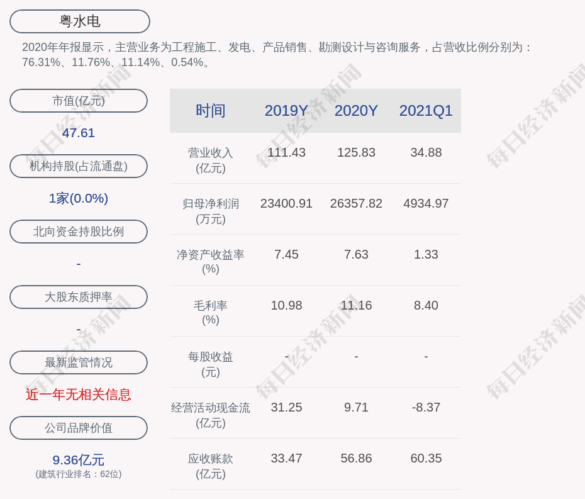This screenshot has height=499, width=585.
Task: Click the 应收账款 2021Q1 value 60.35
Action: click(426, 458)
